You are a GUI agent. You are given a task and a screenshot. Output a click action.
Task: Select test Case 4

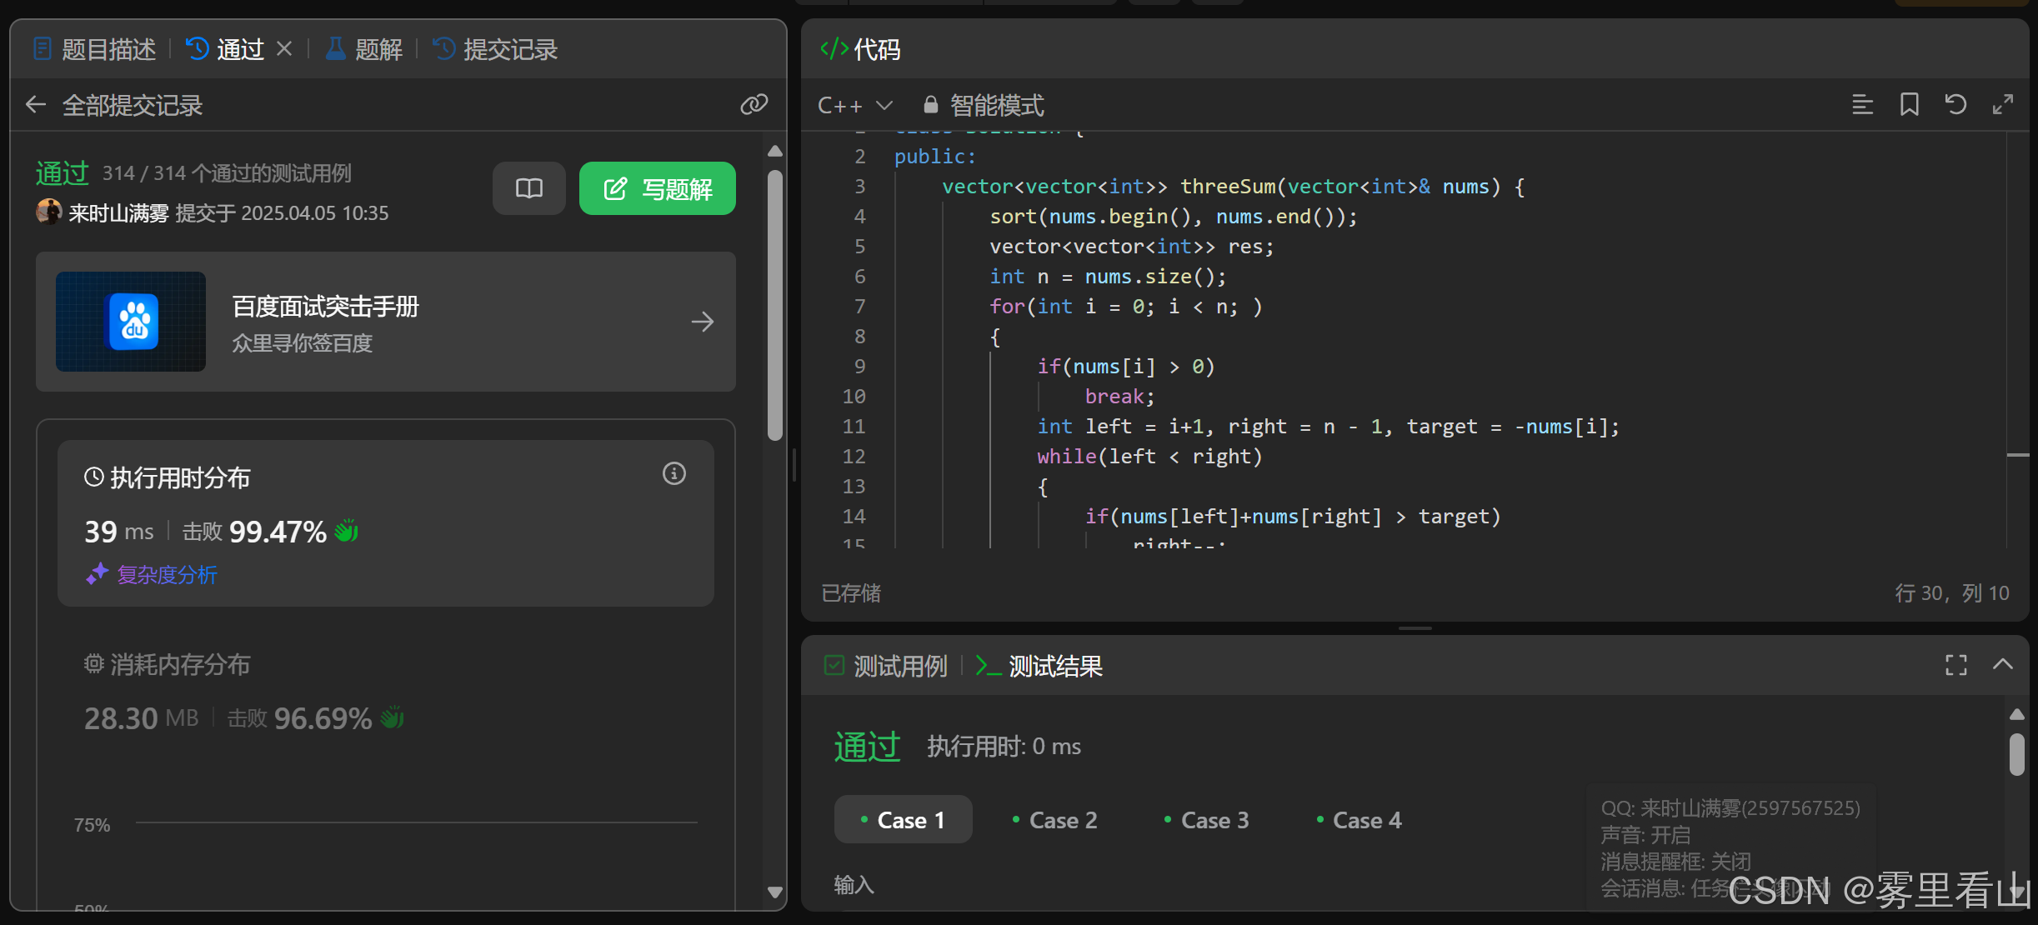pos(1359,820)
